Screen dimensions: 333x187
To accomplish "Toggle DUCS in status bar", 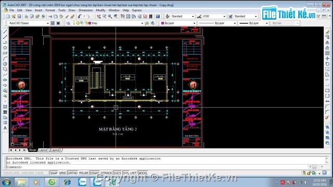I will pyautogui.click(x=117, y=173).
